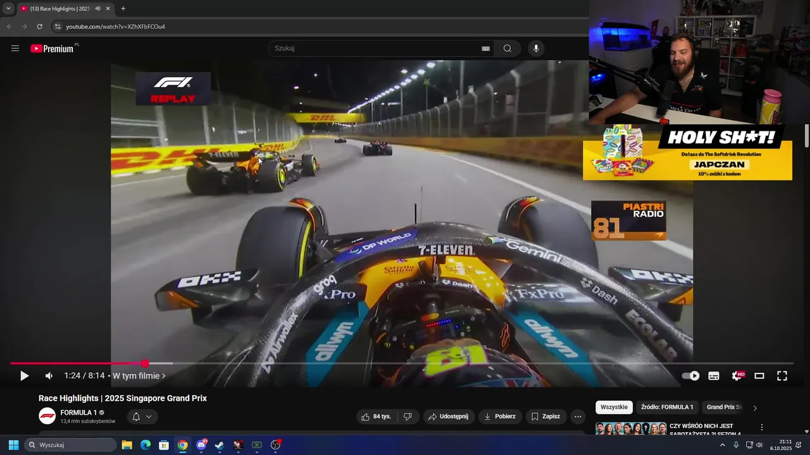
Task: Mute the video using speaker icon
Action: pyautogui.click(x=49, y=376)
